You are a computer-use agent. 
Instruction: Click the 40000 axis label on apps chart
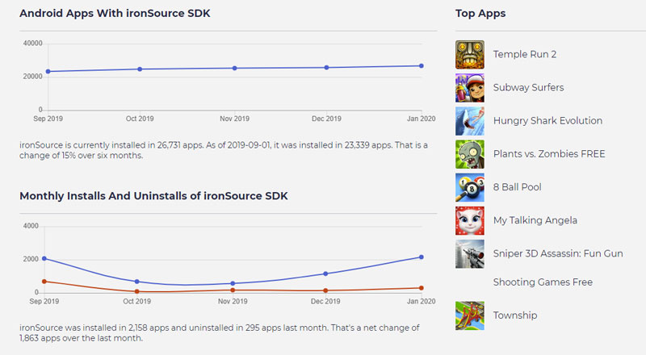(32, 44)
